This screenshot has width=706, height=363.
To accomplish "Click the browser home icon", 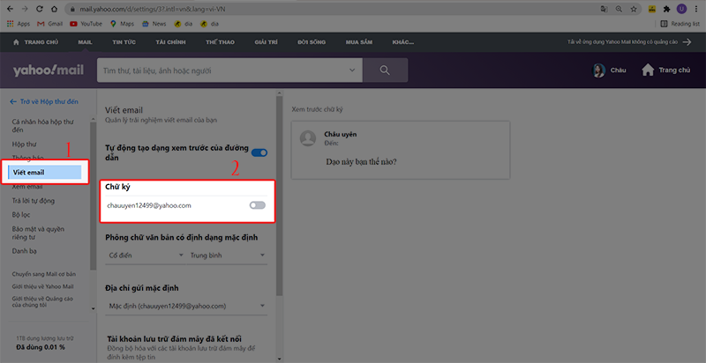I will 55,9.
